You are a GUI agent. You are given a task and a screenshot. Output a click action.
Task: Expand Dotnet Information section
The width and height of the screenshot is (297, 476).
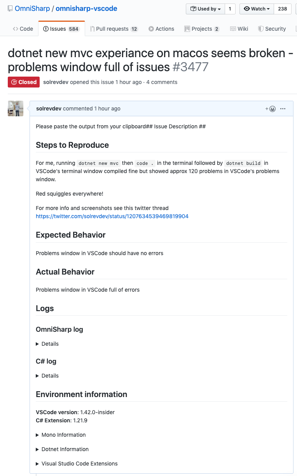(x=62, y=449)
